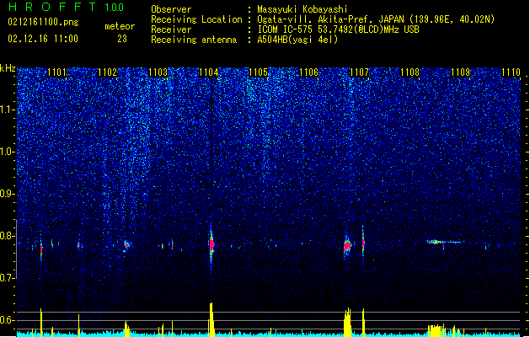Click the kHz axis unit label

pos(8,68)
